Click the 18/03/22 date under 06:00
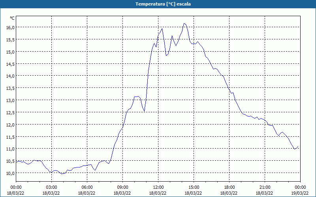Viewport: 316px width, 197px height. click(87, 193)
